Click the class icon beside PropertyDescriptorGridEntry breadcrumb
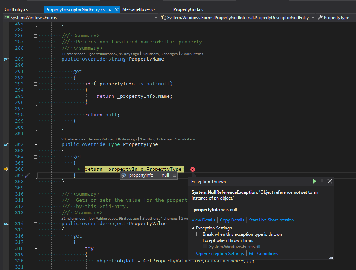356x270 pixels. [164, 17]
